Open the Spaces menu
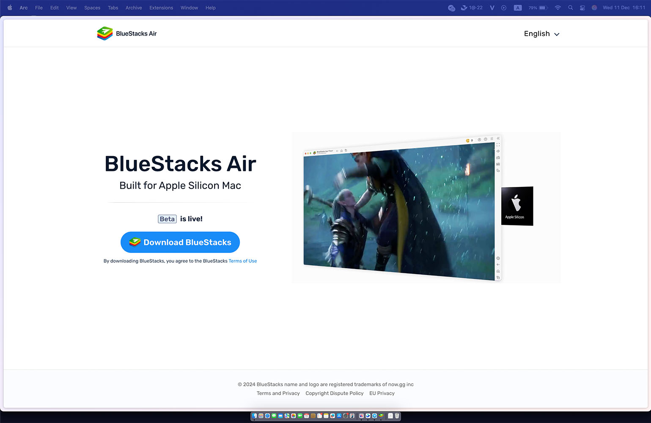 pos(92,8)
